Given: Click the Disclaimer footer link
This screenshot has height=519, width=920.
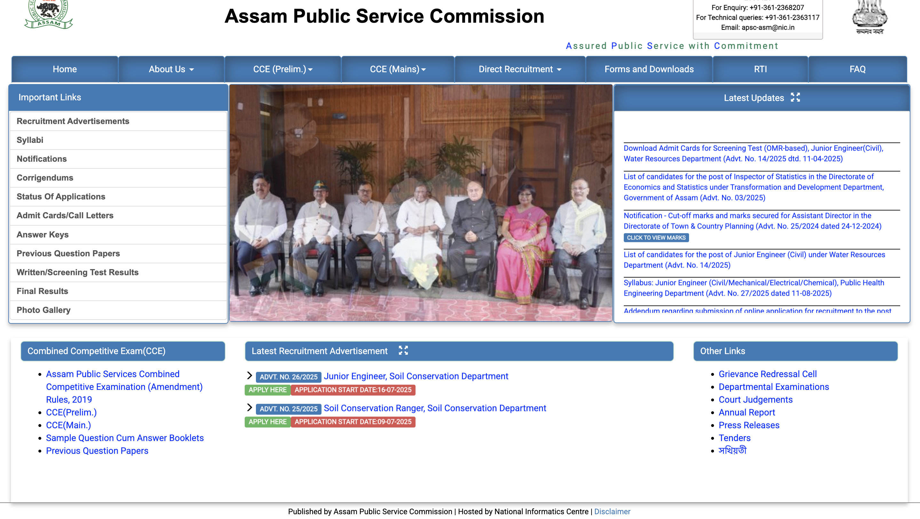Looking at the screenshot, I should (x=612, y=511).
